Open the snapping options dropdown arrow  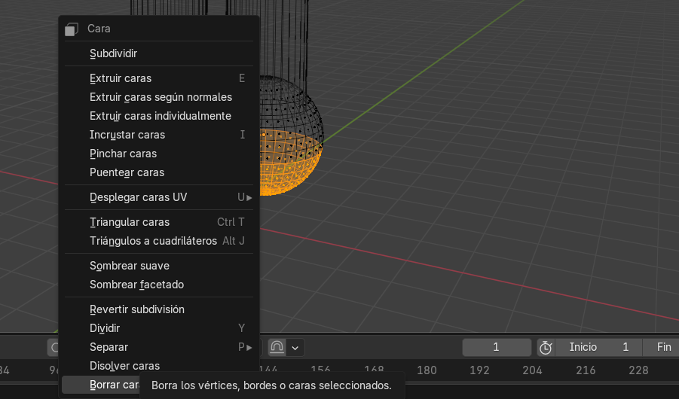coord(295,347)
